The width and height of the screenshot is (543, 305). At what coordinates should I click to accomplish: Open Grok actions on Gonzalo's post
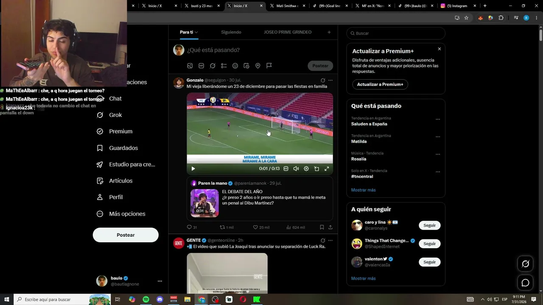pyautogui.click(x=323, y=80)
